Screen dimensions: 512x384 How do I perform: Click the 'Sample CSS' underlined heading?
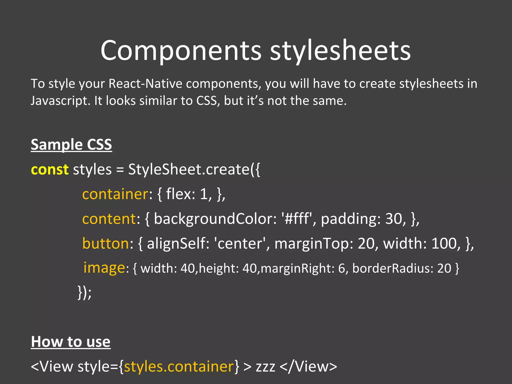point(71,145)
